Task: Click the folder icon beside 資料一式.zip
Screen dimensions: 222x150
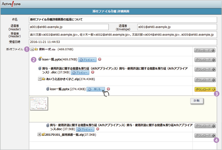Action: tap(36, 49)
